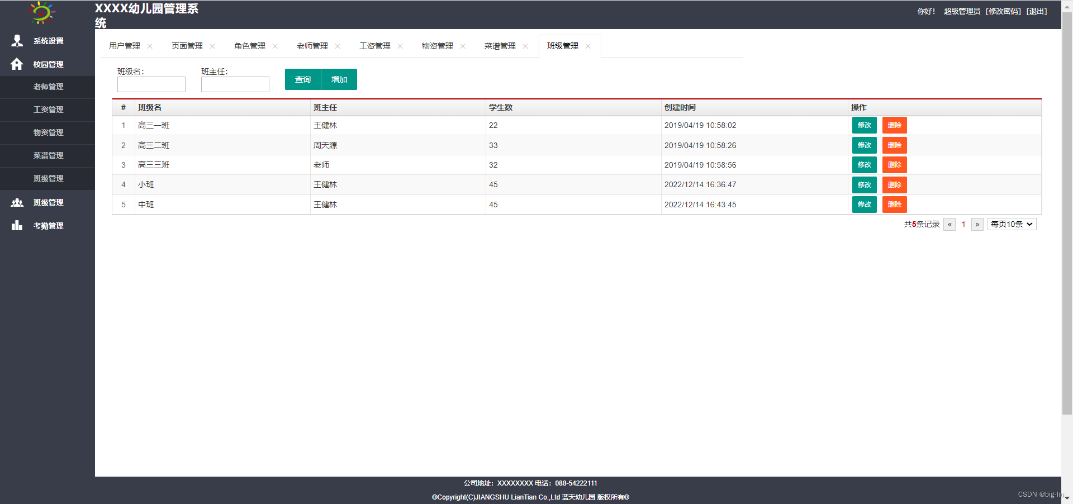Close the 菜谱管理 tab
This screenshot has height=504, width=1073.
click(525, 46)
